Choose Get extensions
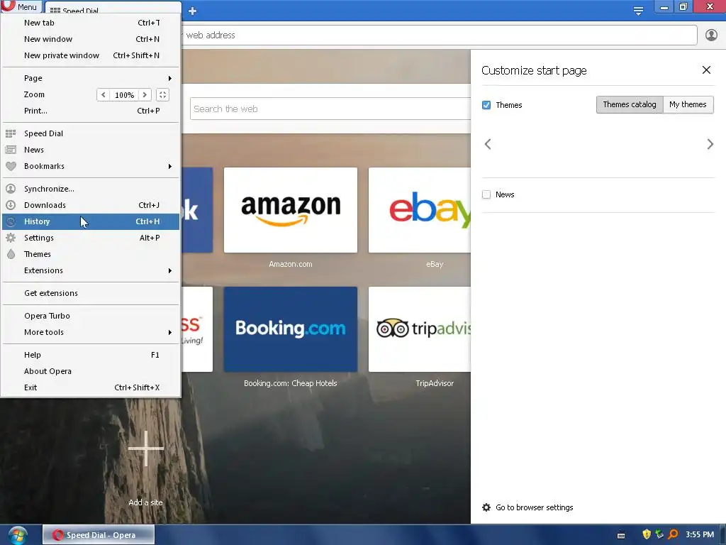The height and width of the screenshot is (545, 726). (91, 293)
